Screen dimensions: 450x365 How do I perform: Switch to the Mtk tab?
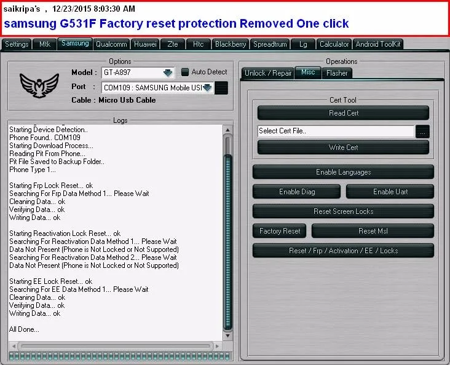(x=44, y=44)
